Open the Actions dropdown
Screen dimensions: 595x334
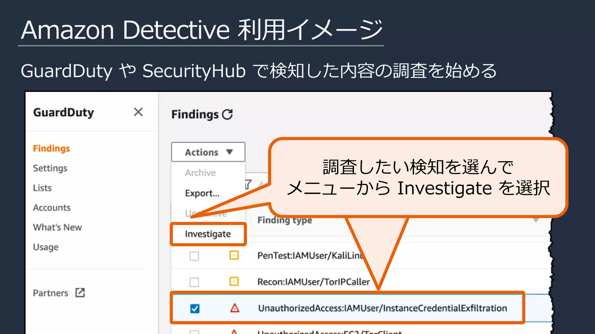[208, 152]
